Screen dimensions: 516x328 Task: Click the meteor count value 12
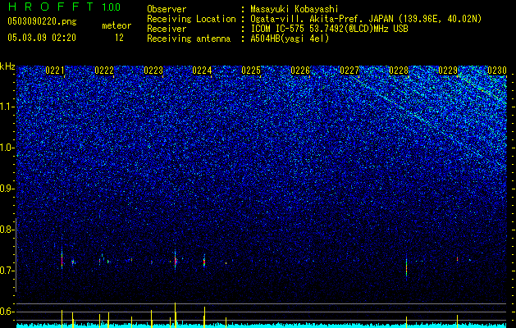[x=119, y=38]
